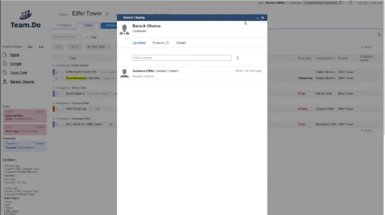
Task: Open the 80% Build the Eiffel tower task
Action: (x=84, y=124)
